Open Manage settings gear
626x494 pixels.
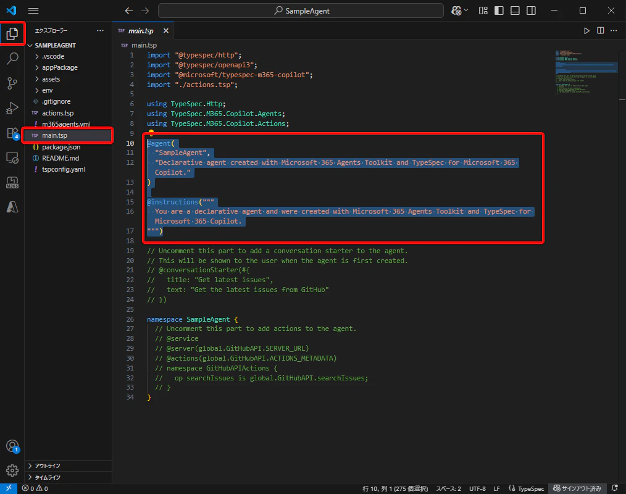coord(12,471)
